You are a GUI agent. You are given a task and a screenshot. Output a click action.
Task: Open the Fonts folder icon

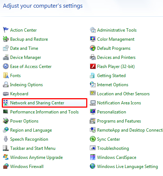[x=6, y=75]
